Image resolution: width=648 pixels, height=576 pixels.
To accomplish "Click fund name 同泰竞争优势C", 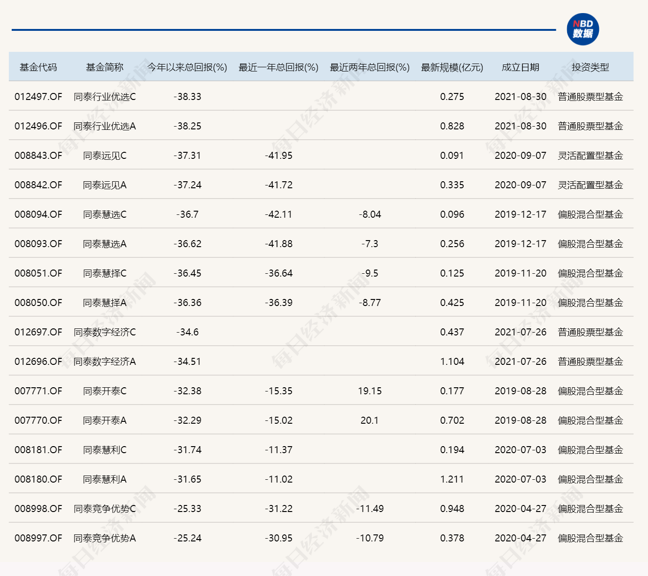I will 105,509.
